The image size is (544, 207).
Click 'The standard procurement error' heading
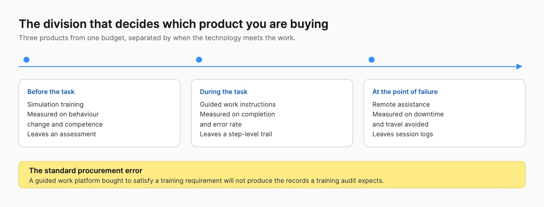click(85, 171)
